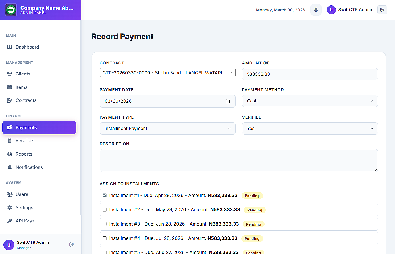Open Settings menu item
Viewport: 395px width, 254px height.
click(39, 207)
